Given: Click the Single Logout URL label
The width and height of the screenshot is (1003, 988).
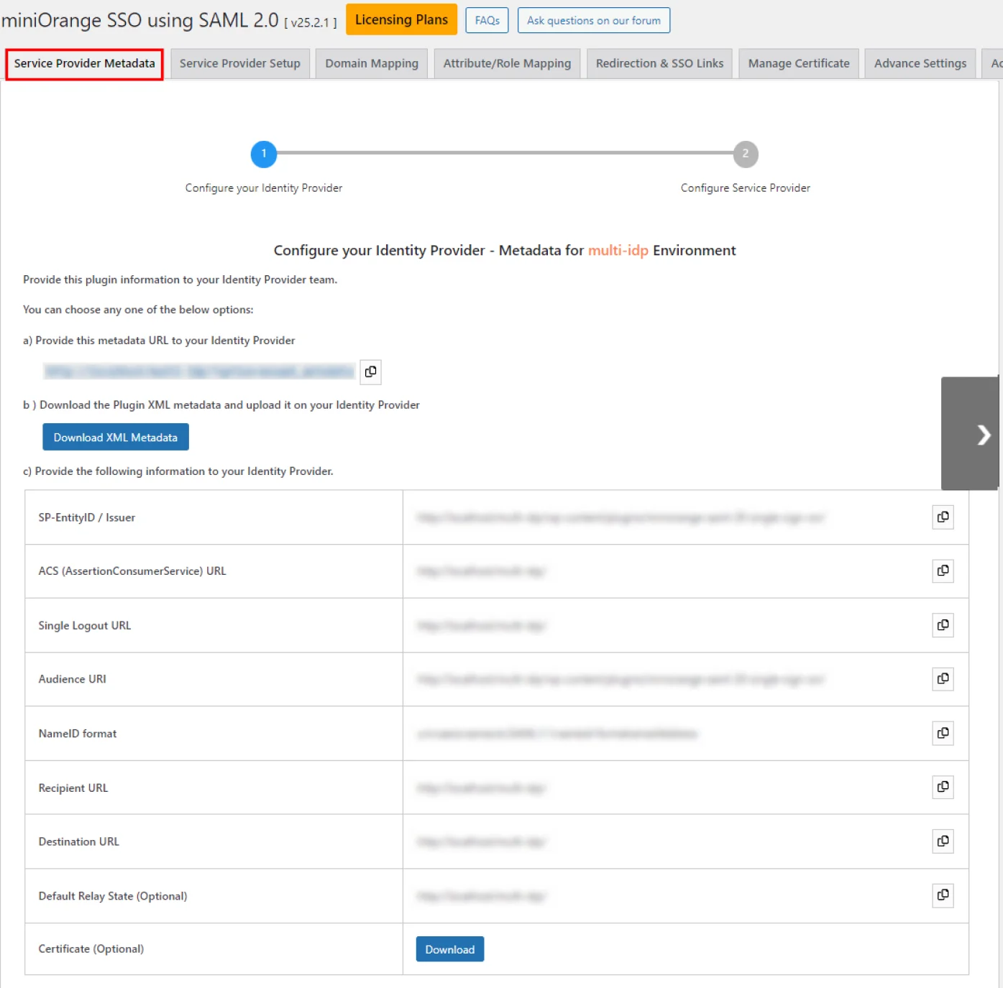Looking at the screenshot, I should pos(85,626).
